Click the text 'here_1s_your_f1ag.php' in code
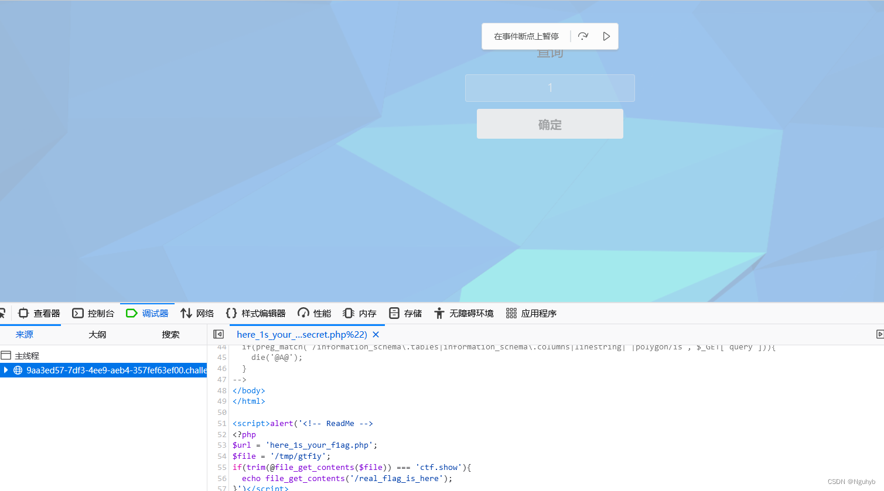 tap(319, 445)
